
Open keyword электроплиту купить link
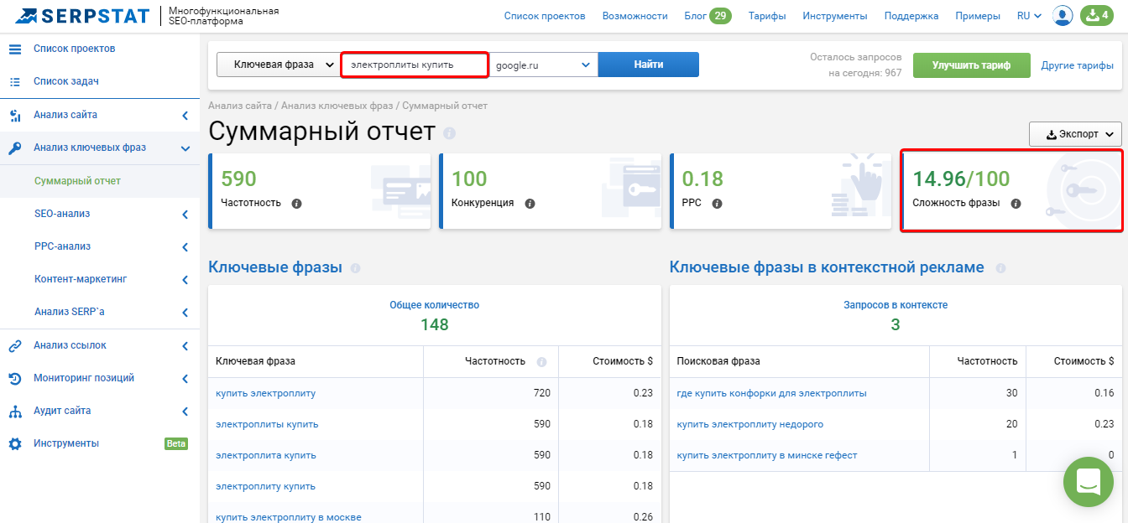coord(265,486)
